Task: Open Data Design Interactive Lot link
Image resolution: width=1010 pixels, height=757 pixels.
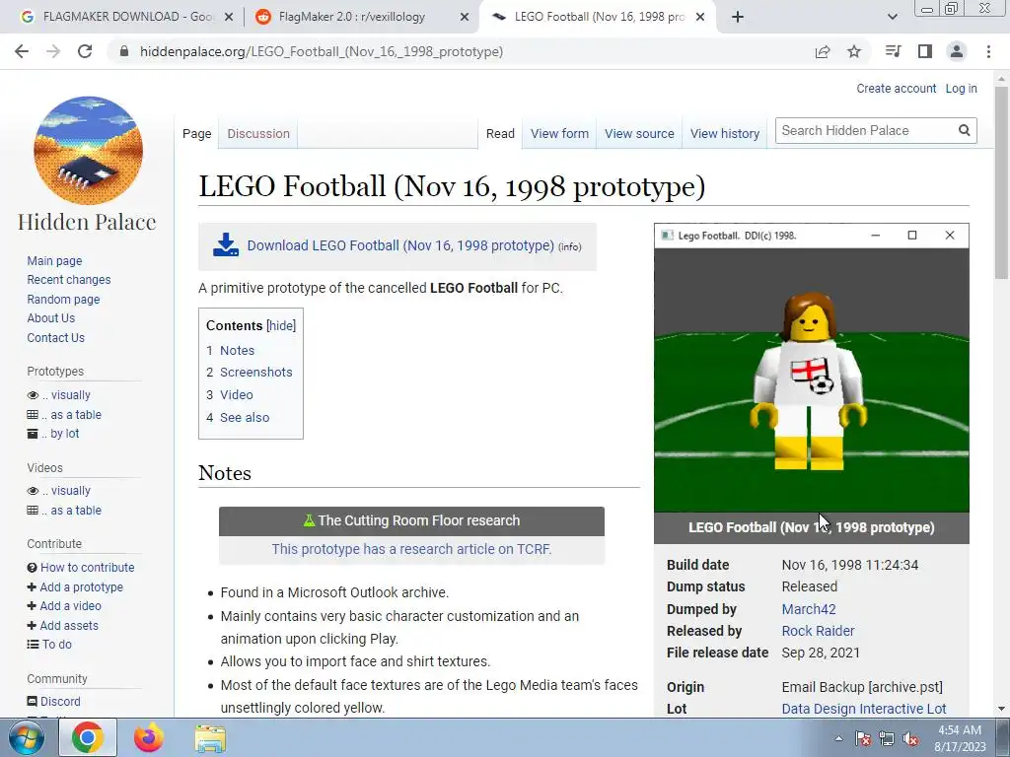Action: click(863, 709)
